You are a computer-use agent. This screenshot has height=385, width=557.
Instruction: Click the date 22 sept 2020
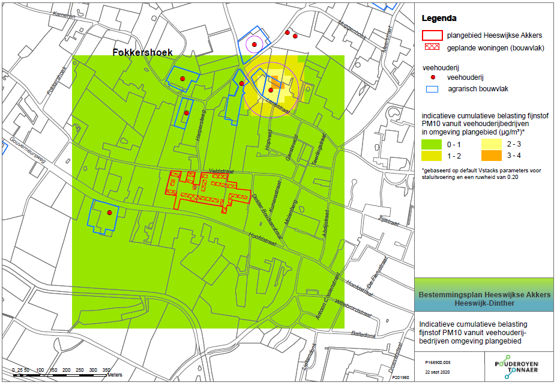[438, 372]
